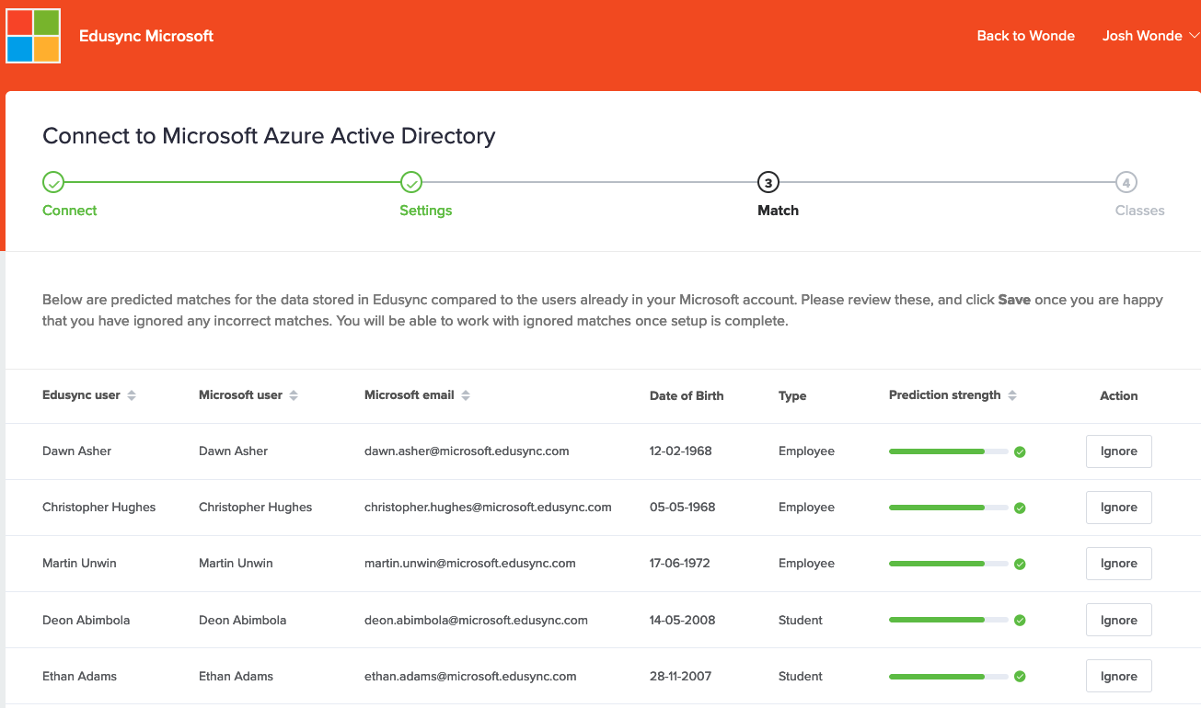Click the Match step number 3 circle
1201x708 pixels.
[x=768, y=182]
